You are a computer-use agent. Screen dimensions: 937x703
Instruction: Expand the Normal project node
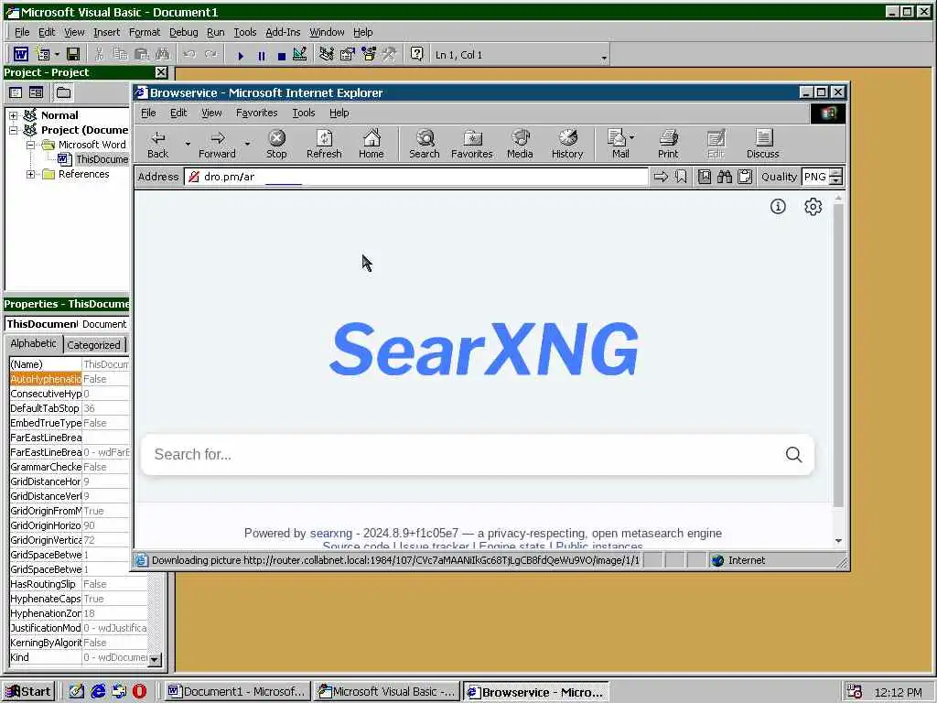pos(13,114)
